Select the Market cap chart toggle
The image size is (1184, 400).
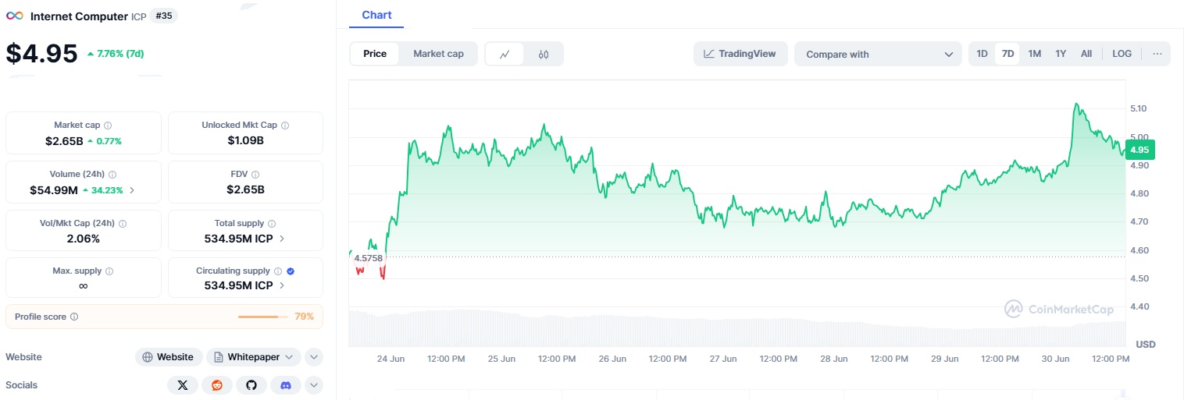click(438, 54)
